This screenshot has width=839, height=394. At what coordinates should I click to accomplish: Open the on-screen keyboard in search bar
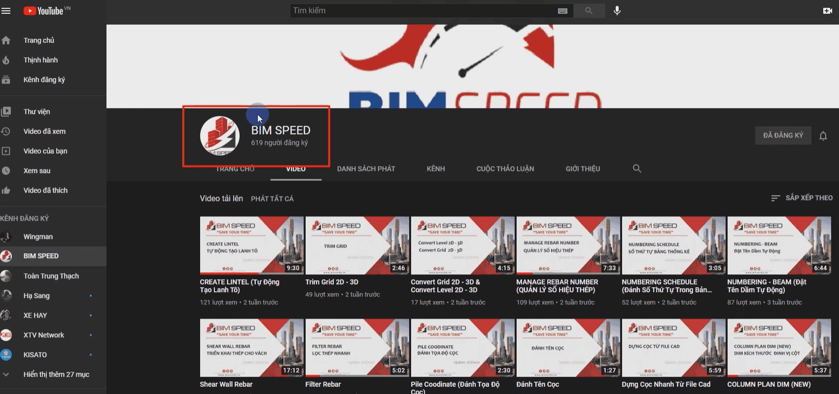point(562,11)
